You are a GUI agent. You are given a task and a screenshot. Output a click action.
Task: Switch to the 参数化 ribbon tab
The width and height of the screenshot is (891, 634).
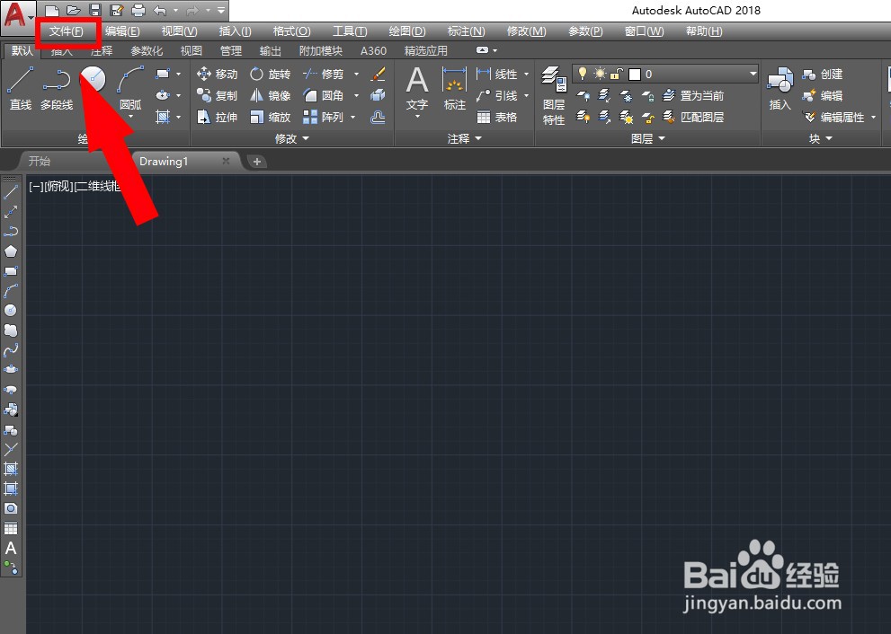coord(147,51)
